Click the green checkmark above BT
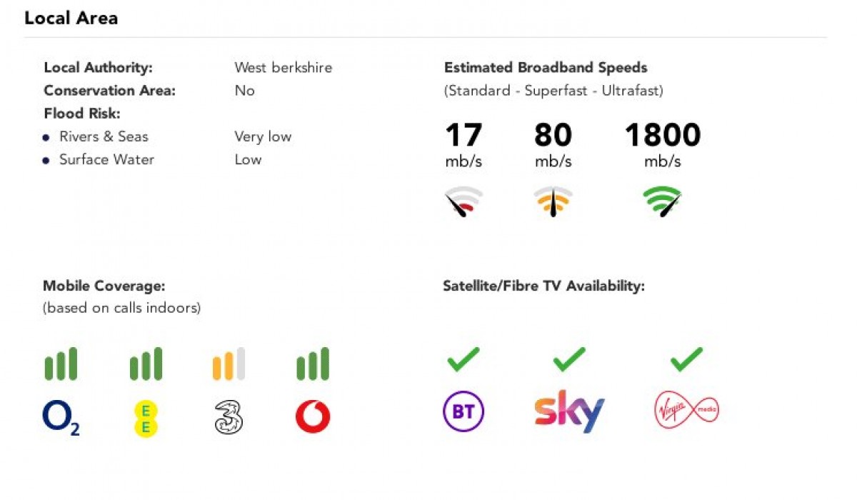857x500 pixels. pyautogui.click(x=463, y=359)
